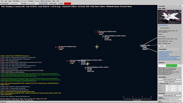Set OECM EMCON to PASSIVE
Screen dimensions: 183x103
177,91
